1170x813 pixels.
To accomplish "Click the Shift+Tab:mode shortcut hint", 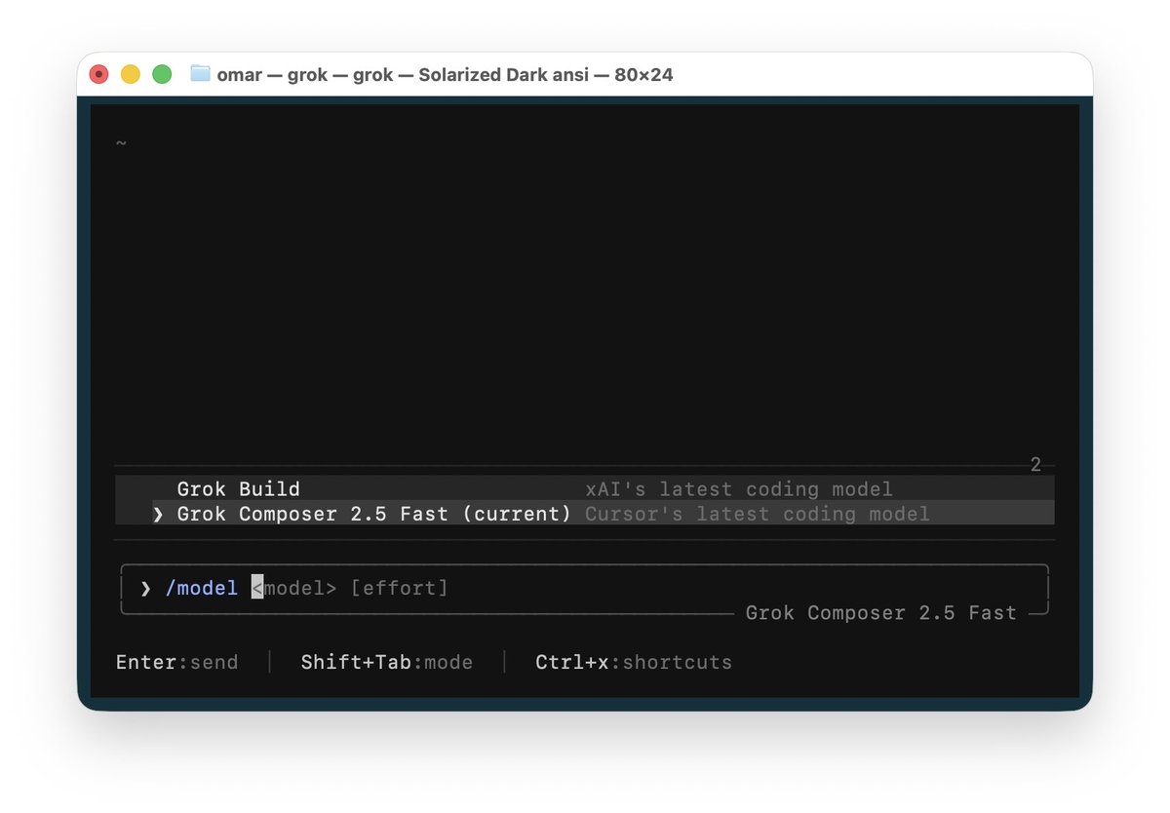I will (x=387, y=662).
